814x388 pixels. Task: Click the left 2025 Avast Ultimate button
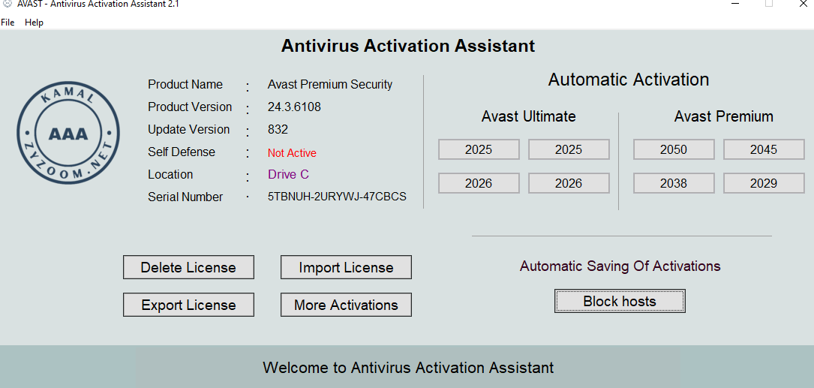coord(479,149)
